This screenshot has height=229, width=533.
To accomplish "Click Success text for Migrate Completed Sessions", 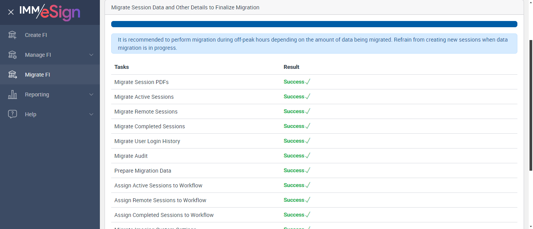I will [x=294, y=126].
